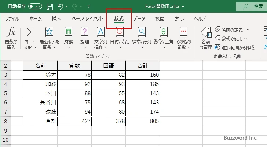Click the 数式で使用 icon
The height and width of the screenshot is (147, 267).
coord(217,38)
